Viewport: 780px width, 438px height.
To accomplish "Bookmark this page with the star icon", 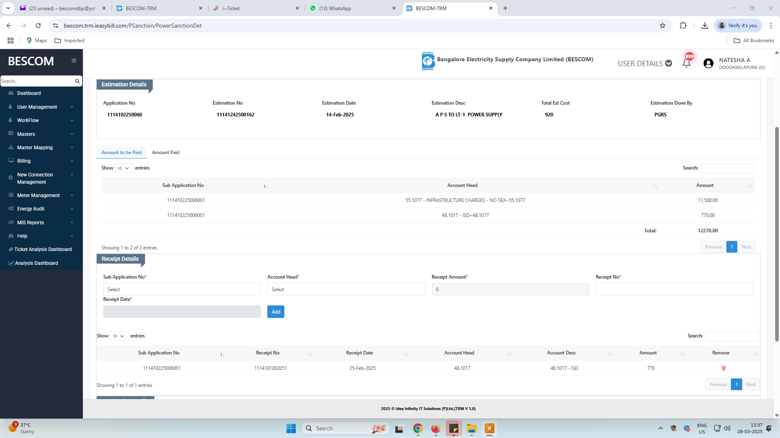I will coord(663,26).
